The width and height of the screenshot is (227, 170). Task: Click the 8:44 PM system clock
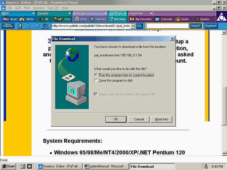pyautogui.click(x=217, y=167)
